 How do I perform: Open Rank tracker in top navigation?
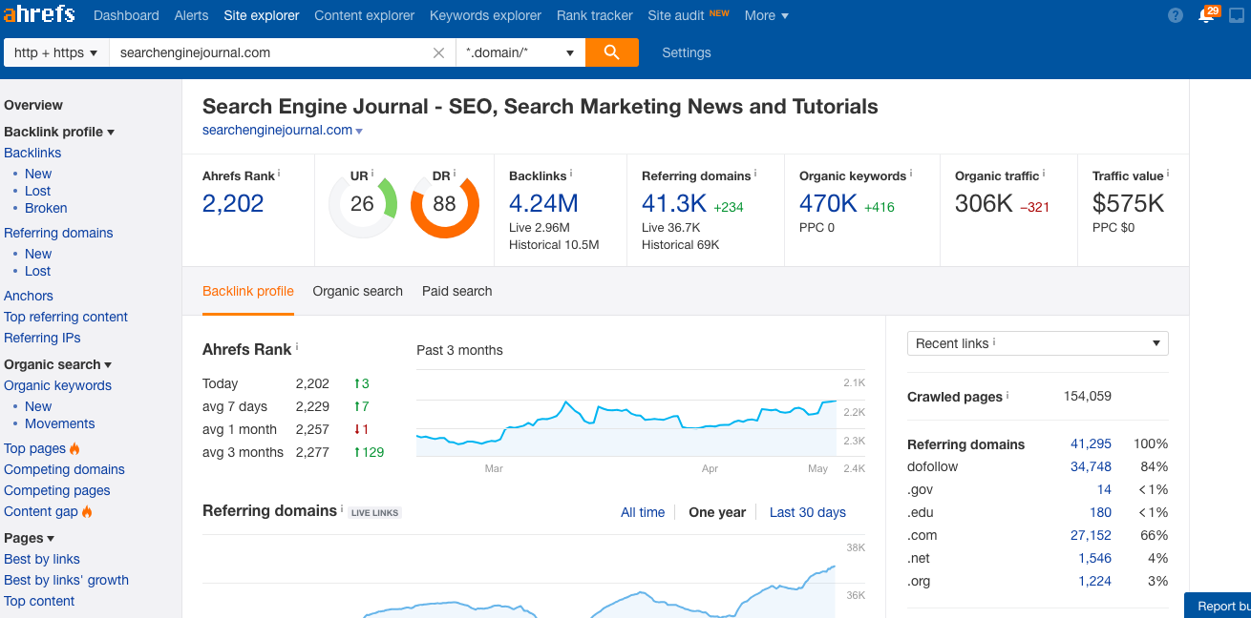coord(595,15)
